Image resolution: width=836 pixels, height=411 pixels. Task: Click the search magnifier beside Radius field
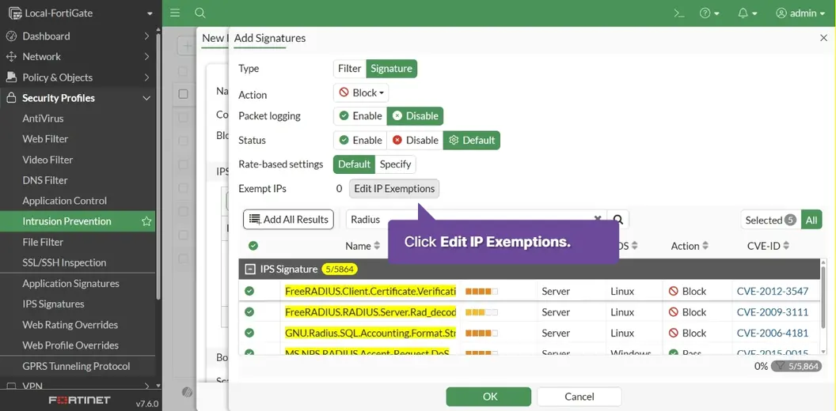618,220
